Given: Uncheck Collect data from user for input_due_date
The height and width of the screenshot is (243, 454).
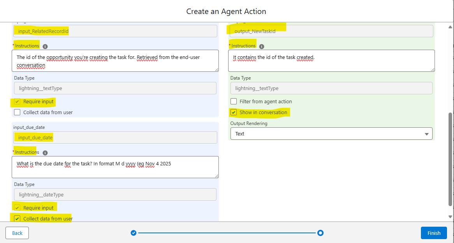Looking at the screenshot, I should click(x=17, y=219).
